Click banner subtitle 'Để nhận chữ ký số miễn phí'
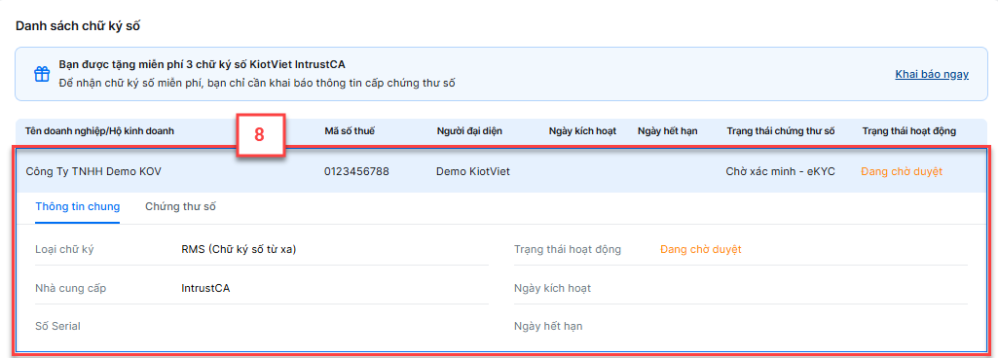This screenshot has height=358, width=998. [x=257, y=83]
